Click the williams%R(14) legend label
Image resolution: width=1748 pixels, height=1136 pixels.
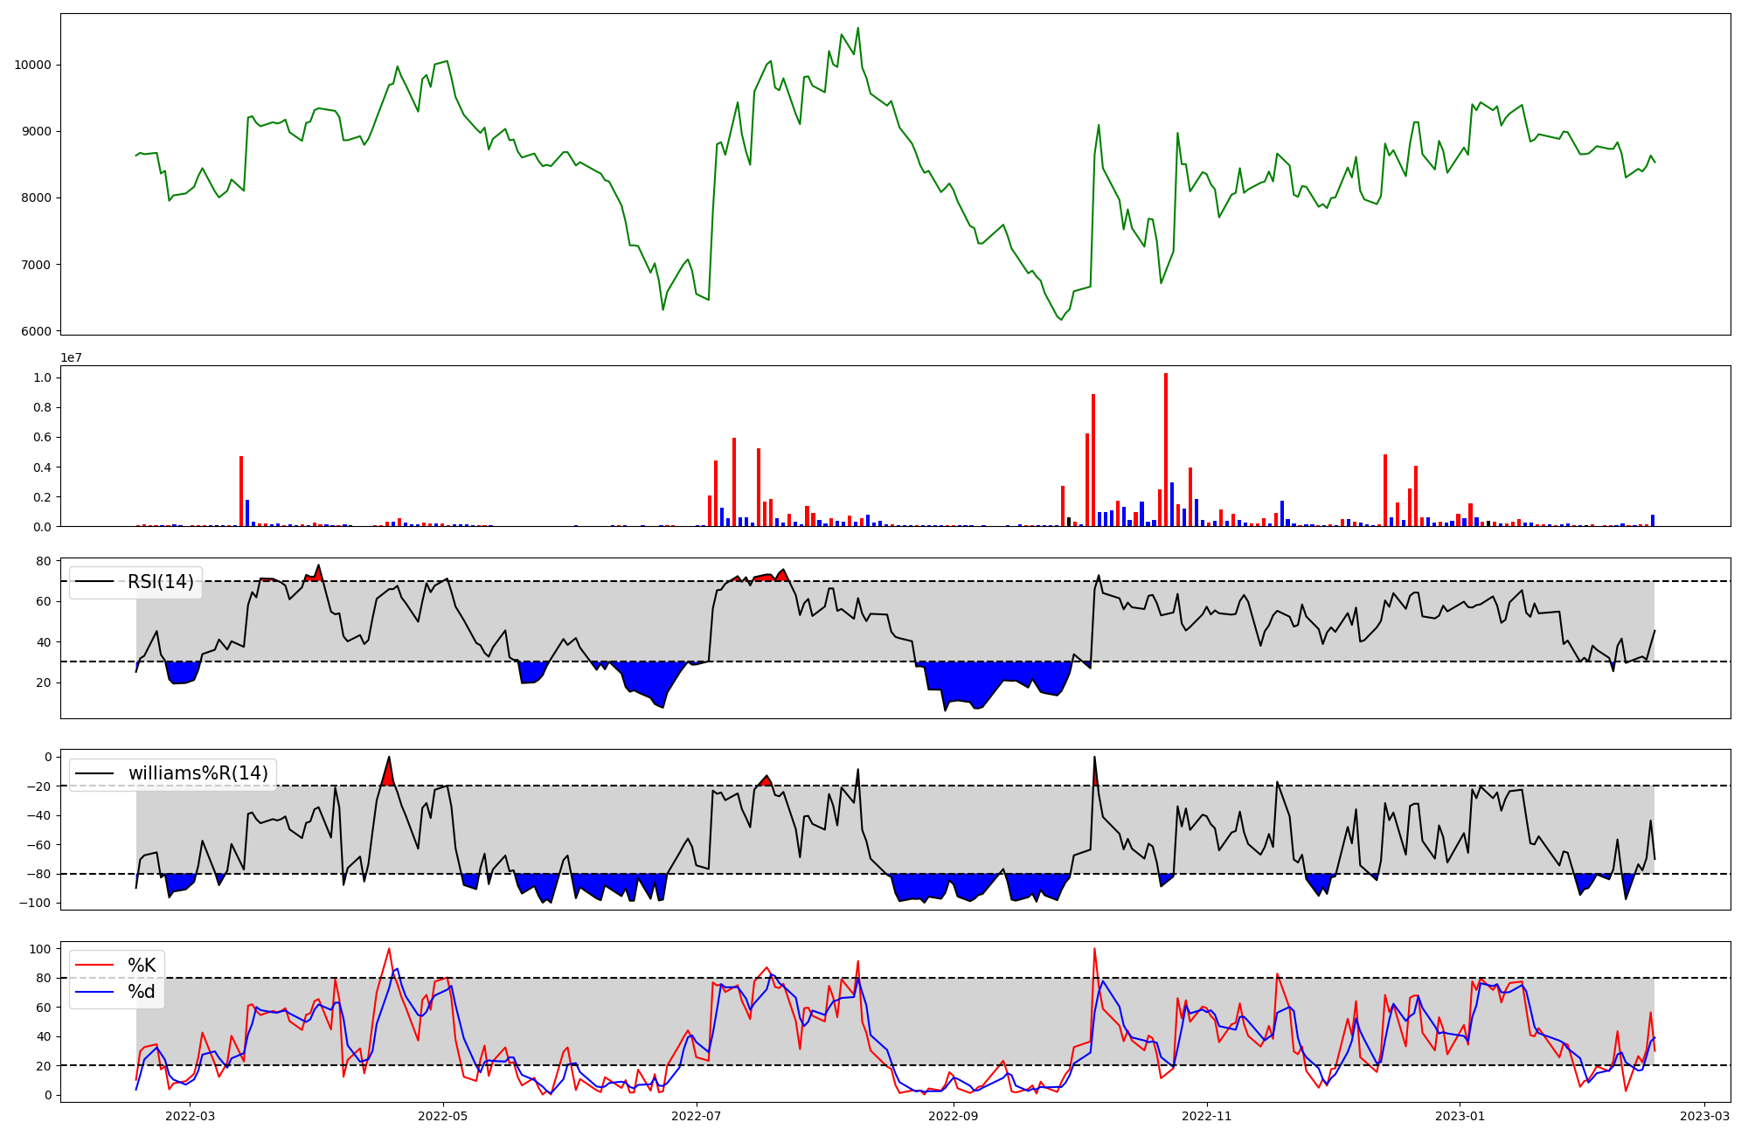point(198,773)
